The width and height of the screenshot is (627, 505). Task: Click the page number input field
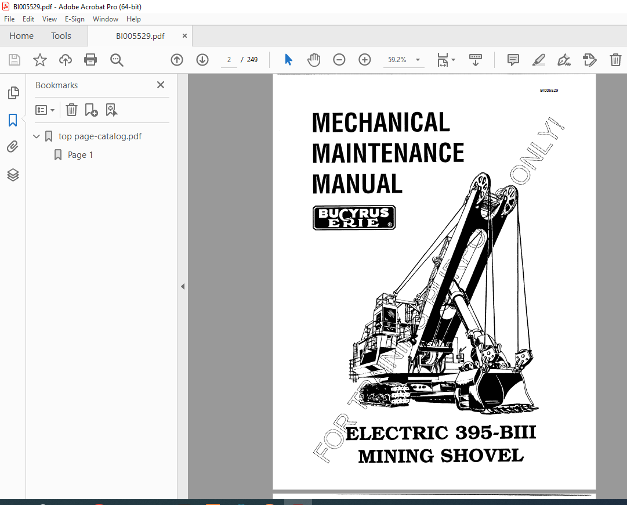click(x=229, y=60)
